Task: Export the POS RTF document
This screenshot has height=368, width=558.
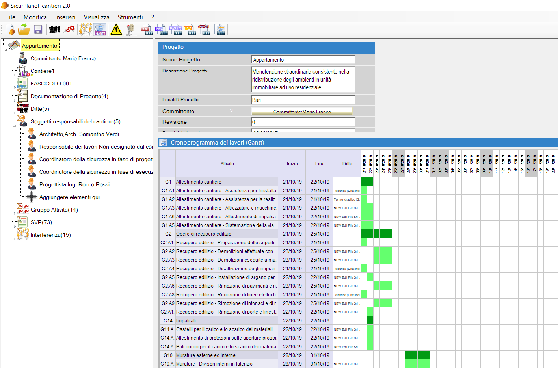Action: tap(147, 30)
